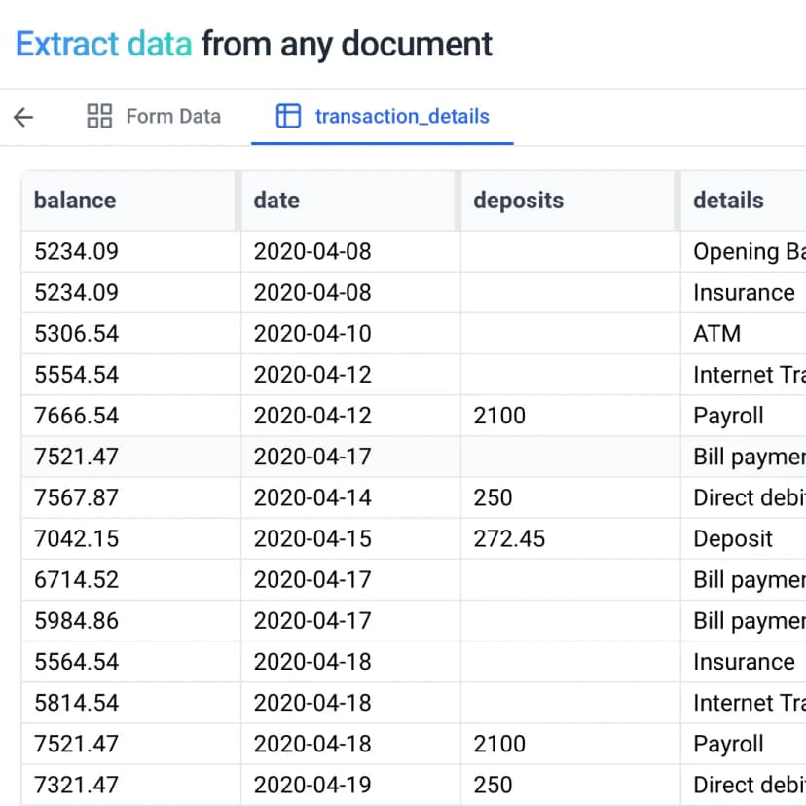Click Extract data heading text
Screen dimensions: 806x806
pyautogui.click(x=104, y=44)
